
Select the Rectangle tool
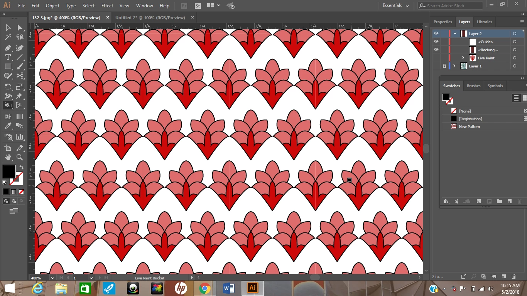8,67
